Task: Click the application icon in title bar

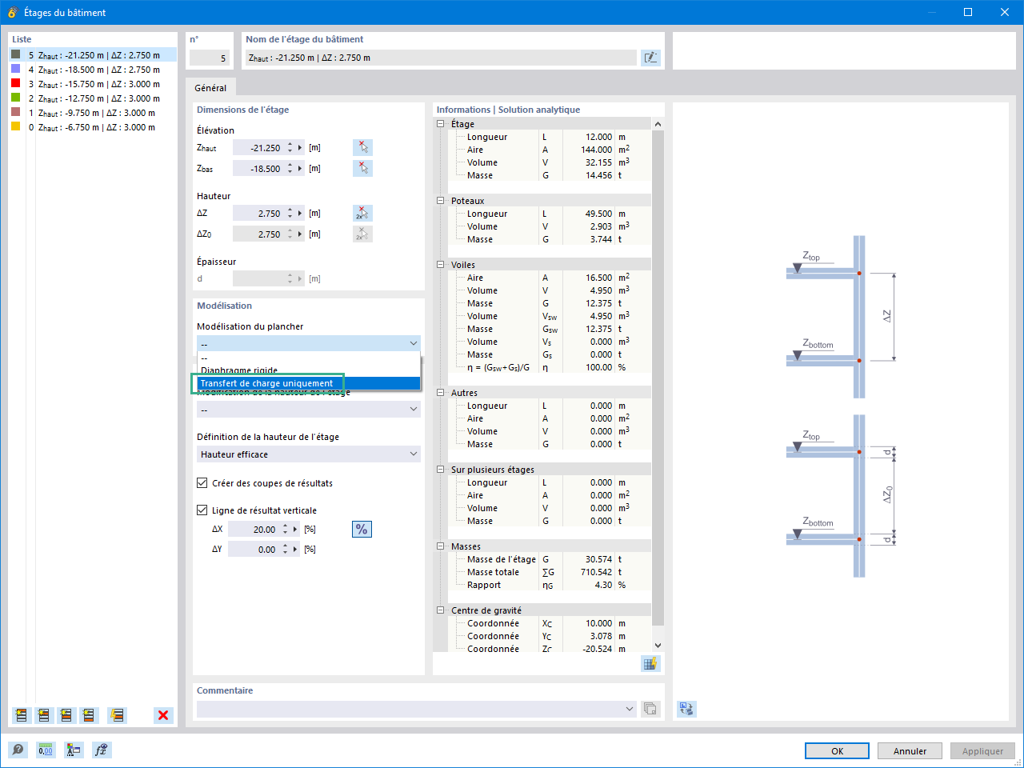Action: coord(12,12)
